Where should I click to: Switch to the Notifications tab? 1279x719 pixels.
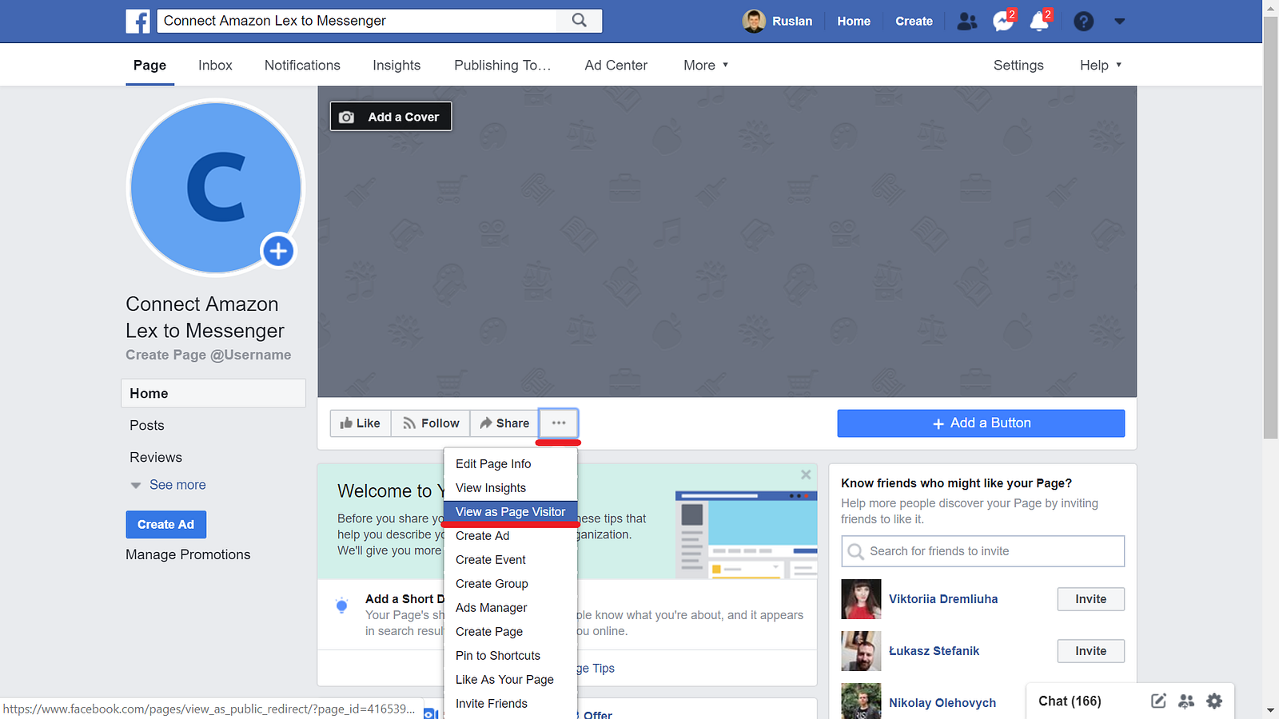click(302, 66)
